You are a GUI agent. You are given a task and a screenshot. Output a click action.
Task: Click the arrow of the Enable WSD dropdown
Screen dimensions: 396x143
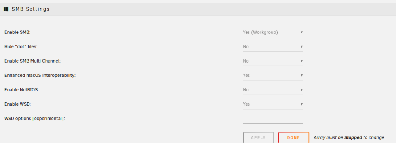pos(301,104)
